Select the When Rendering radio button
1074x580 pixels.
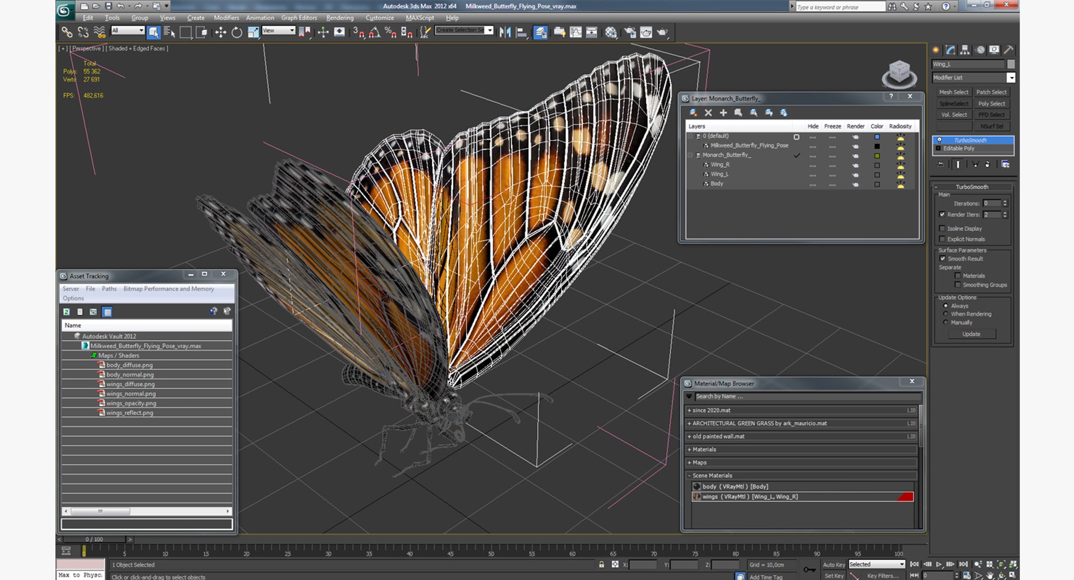click(x=946, y=314)
